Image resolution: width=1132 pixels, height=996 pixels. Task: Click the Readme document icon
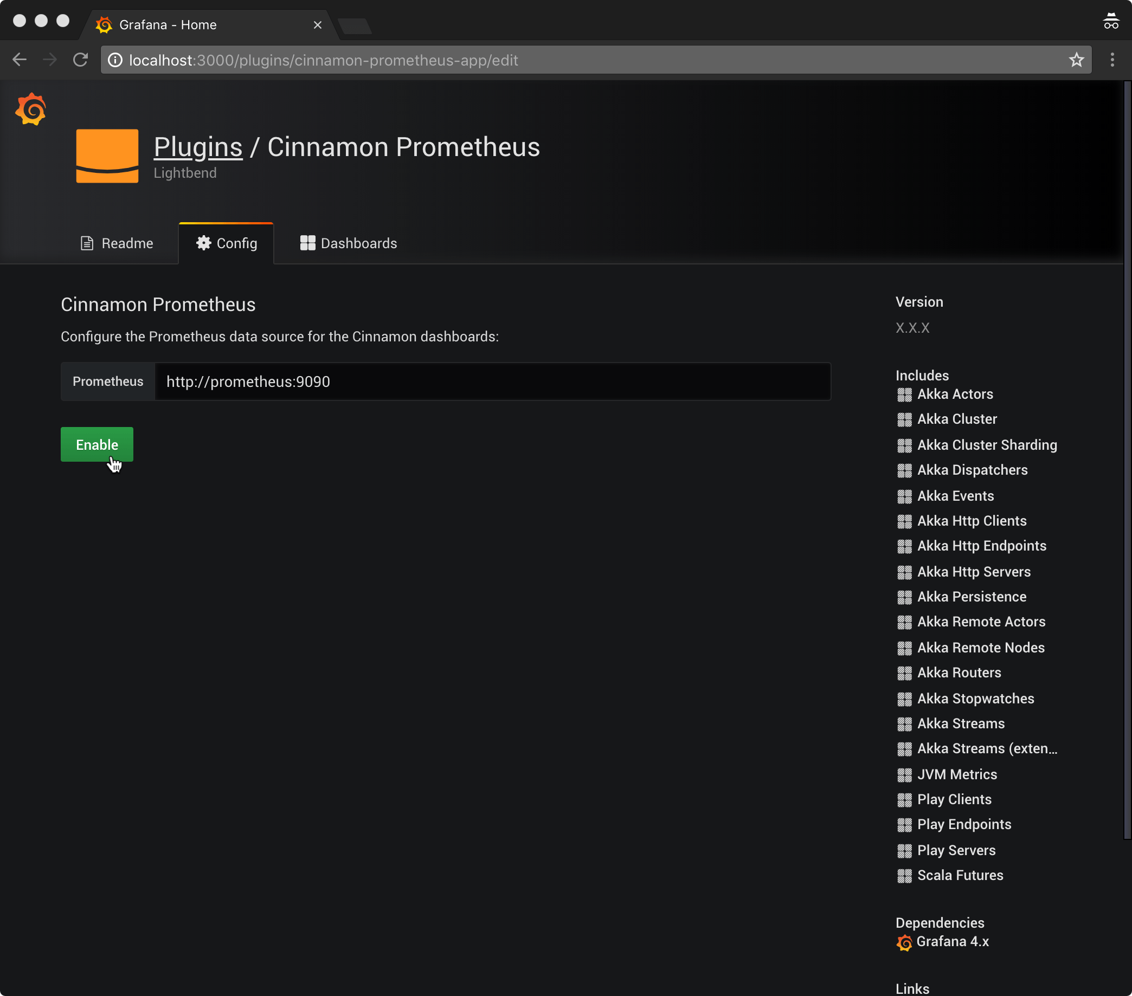87,243
